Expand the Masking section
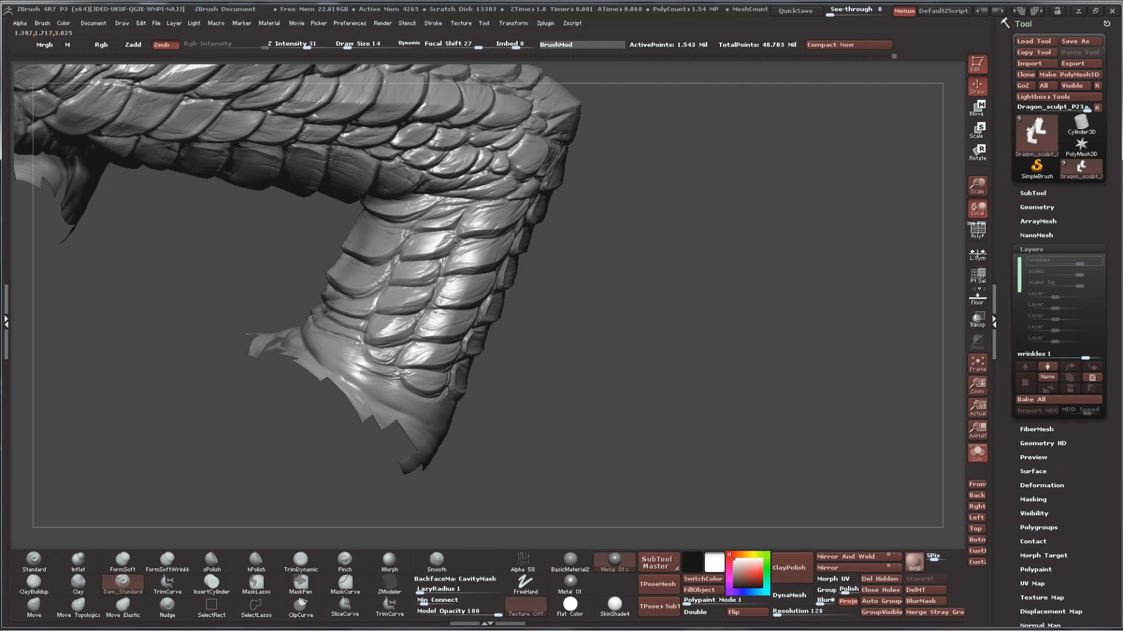The image size is (1123, 631). [1033, 499]
